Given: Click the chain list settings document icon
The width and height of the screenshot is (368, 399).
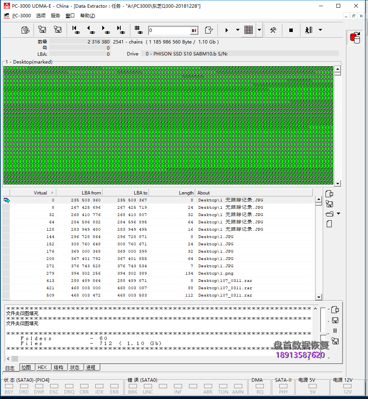Looking at the screenshot, I should [x=329, y=194].
